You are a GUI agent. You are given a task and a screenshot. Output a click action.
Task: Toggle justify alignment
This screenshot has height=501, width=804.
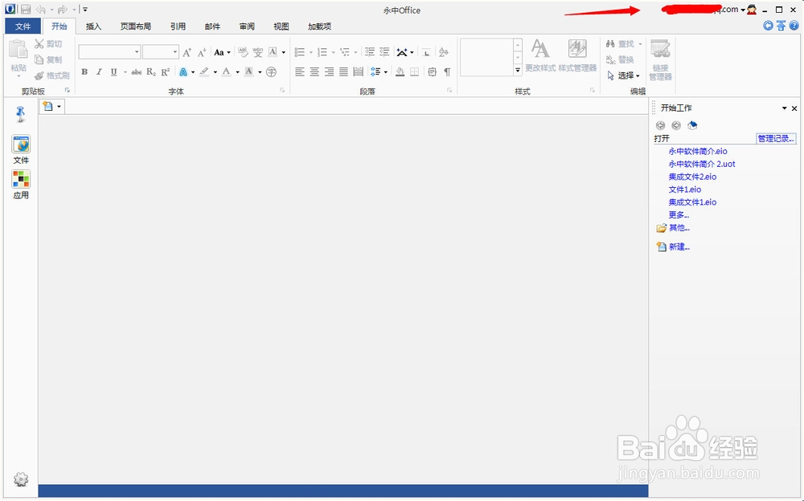coord(343,72)
